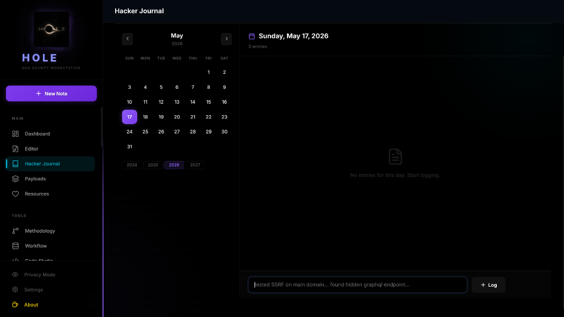Click the empty-entries document icon
This screenshot has height=317, width=564.
click(395, 157)
